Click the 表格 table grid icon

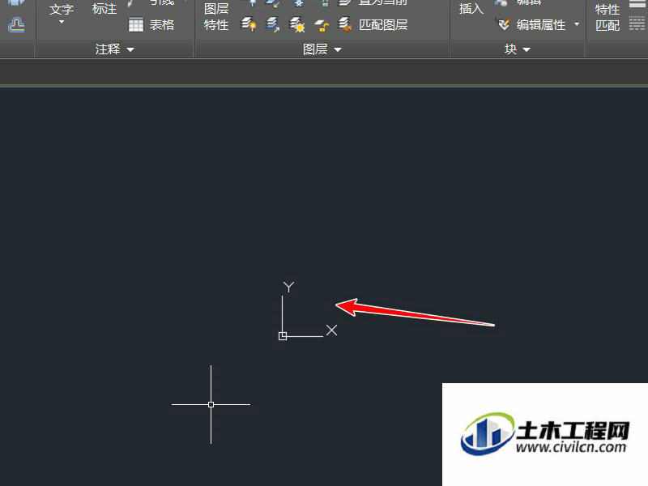pos(135,25)
